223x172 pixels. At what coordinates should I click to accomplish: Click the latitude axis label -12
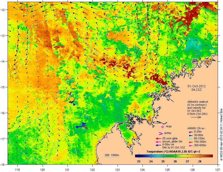(3, 10)
